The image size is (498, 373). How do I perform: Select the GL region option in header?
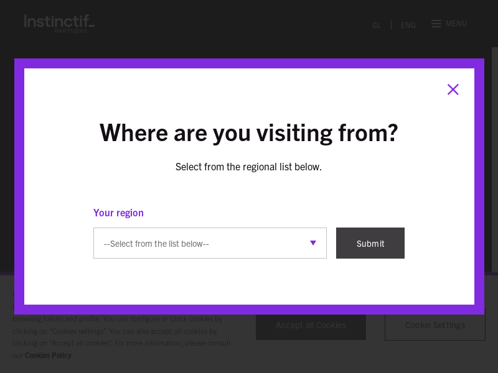click(x=376, y=25)
